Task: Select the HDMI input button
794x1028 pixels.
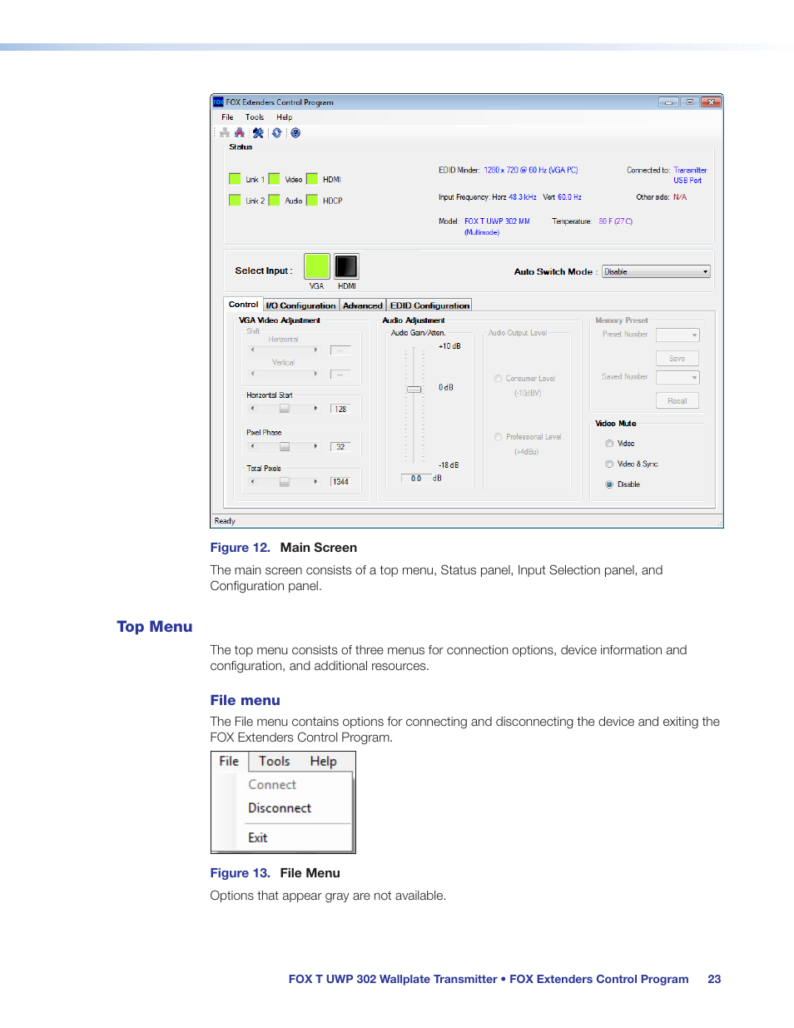Action: (x=346, y=266)
